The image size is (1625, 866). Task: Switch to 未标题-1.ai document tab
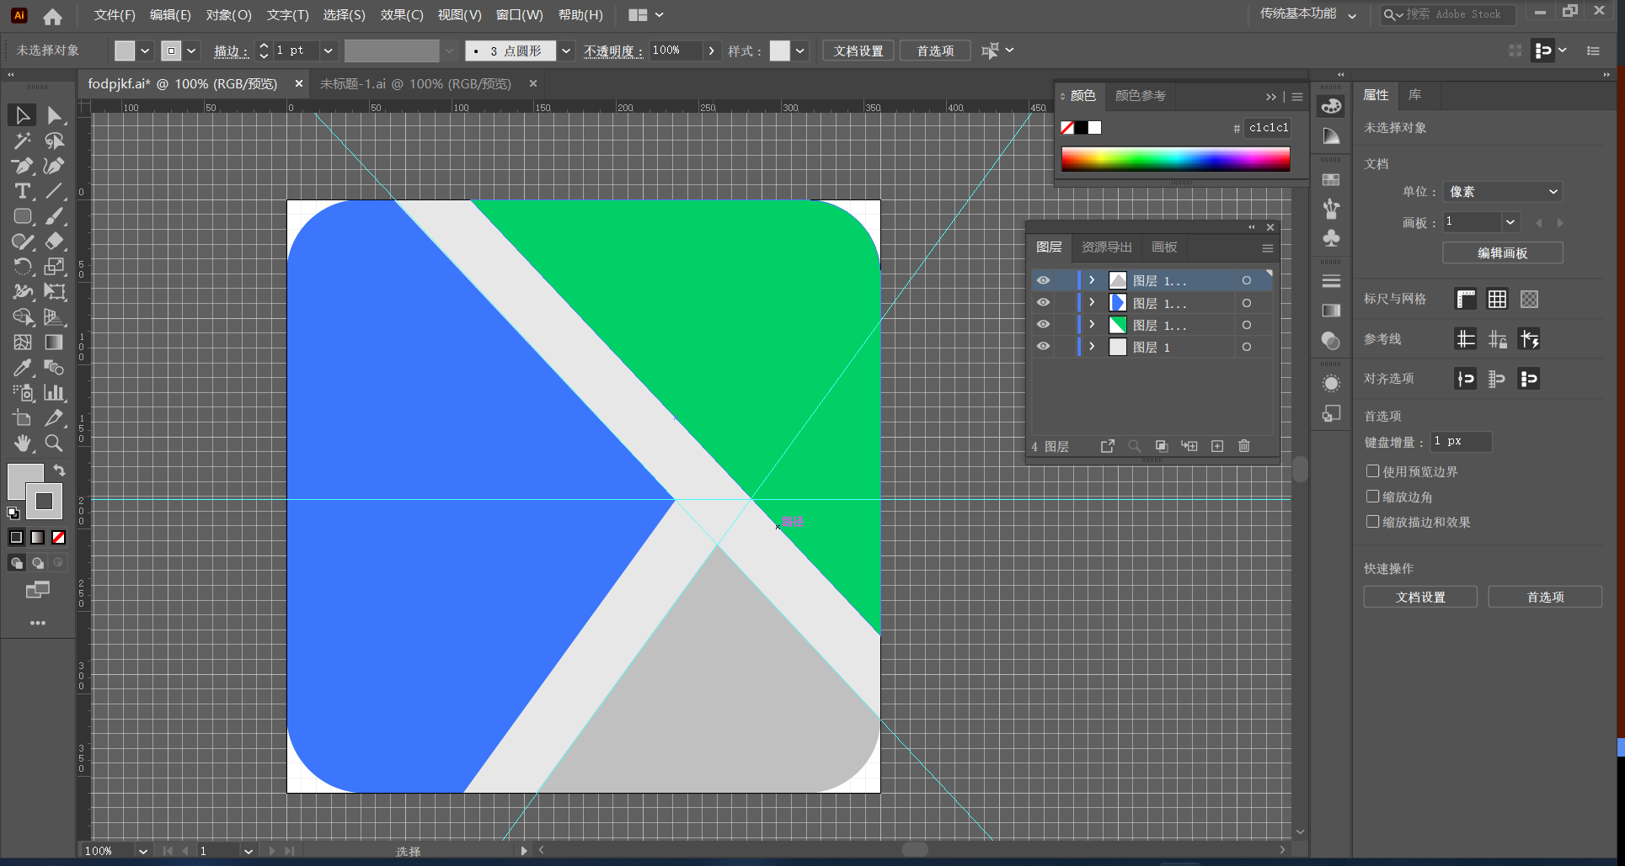click(x=416, y=84)
